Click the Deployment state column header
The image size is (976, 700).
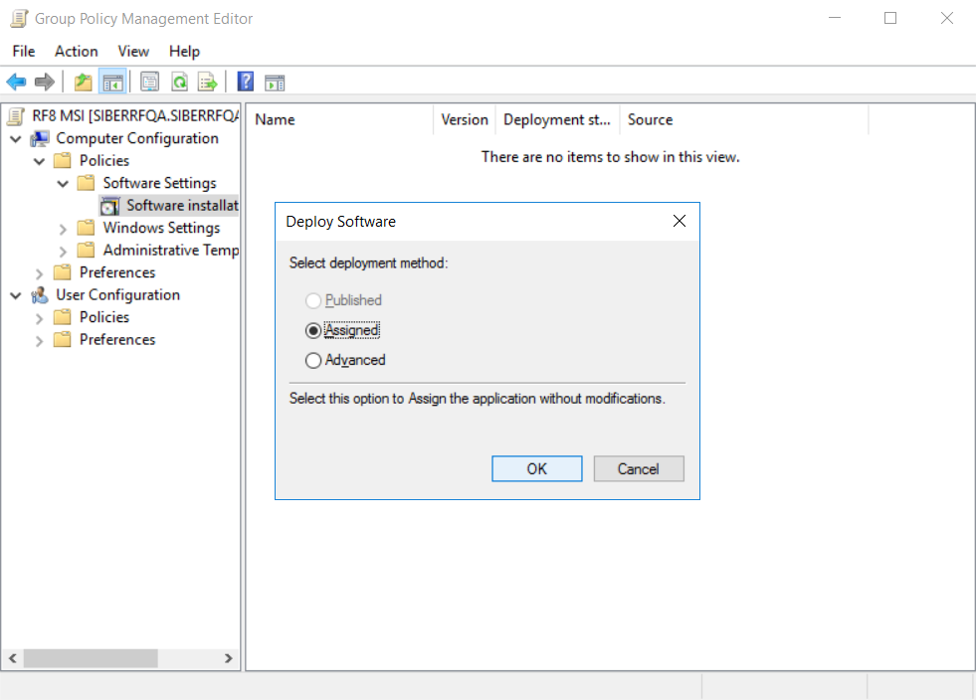coord(556,119)
